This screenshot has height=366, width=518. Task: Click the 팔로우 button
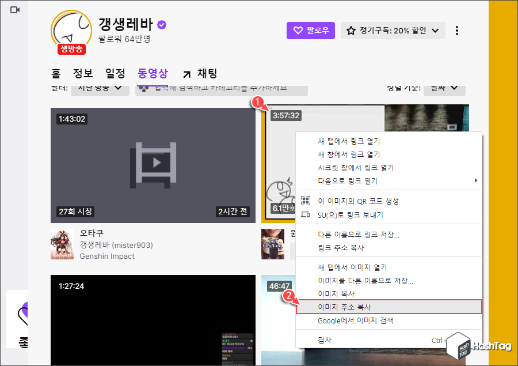pos(310,31)
